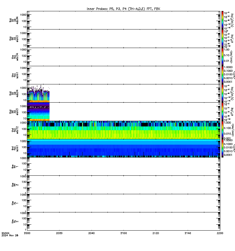Image resolution: width=235 pixels, height=251 pixels.
Task: Click the '2120' time axis label
Action: click(156, 233)
